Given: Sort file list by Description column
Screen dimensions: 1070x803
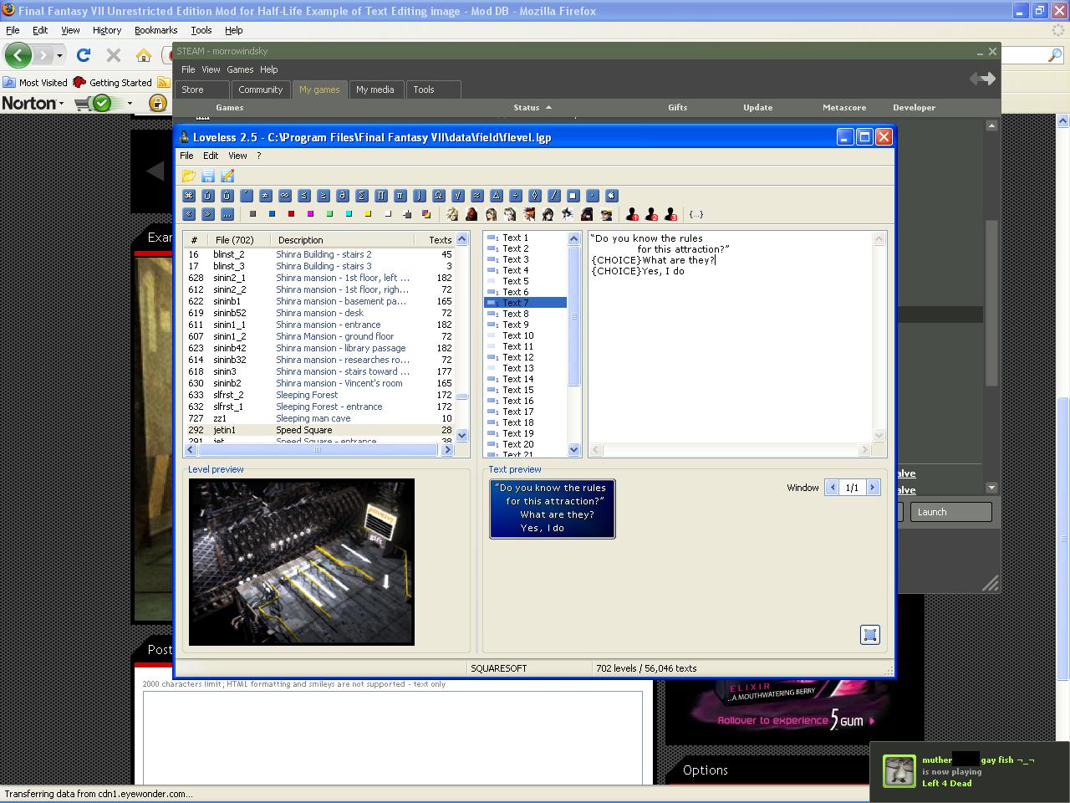Looking at the screenshot, I should coord(343,240).
